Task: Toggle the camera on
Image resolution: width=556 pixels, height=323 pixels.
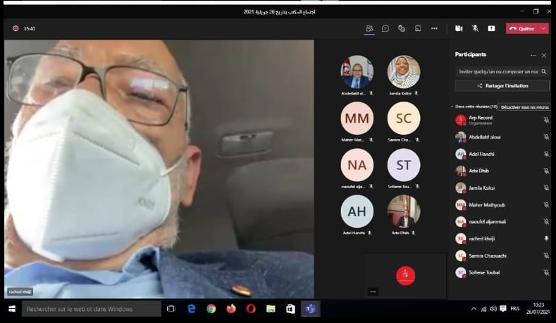Action: pyautogui.click(x=459, y=28)
